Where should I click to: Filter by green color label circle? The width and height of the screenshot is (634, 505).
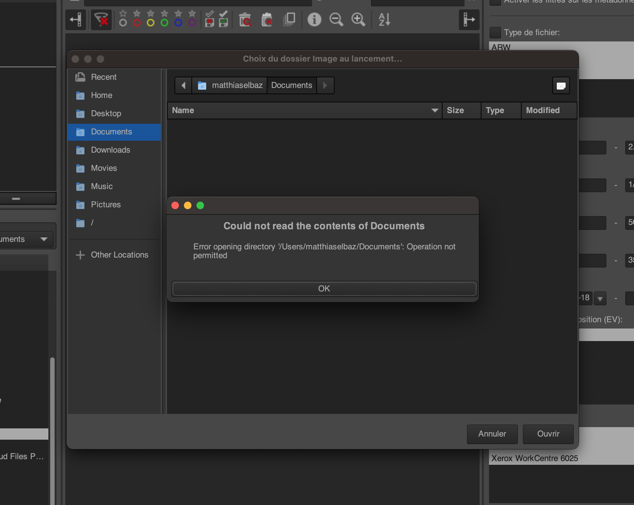[x=164, y=23]
